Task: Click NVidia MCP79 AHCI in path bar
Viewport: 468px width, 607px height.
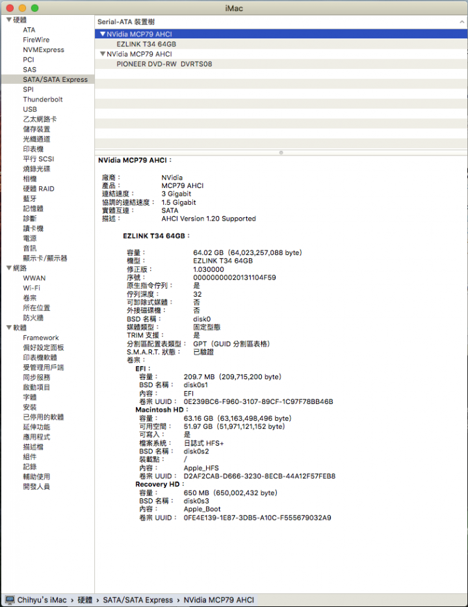Action: [x=218, y=600]
